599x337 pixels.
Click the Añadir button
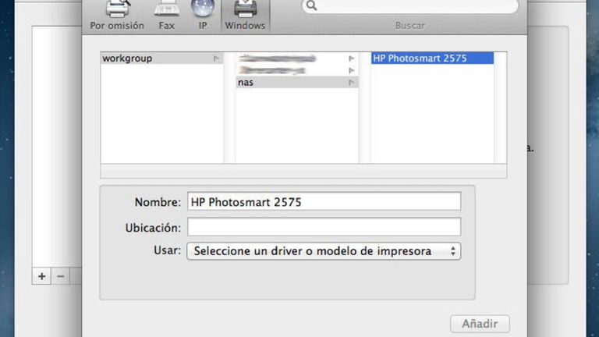[480, 324]
